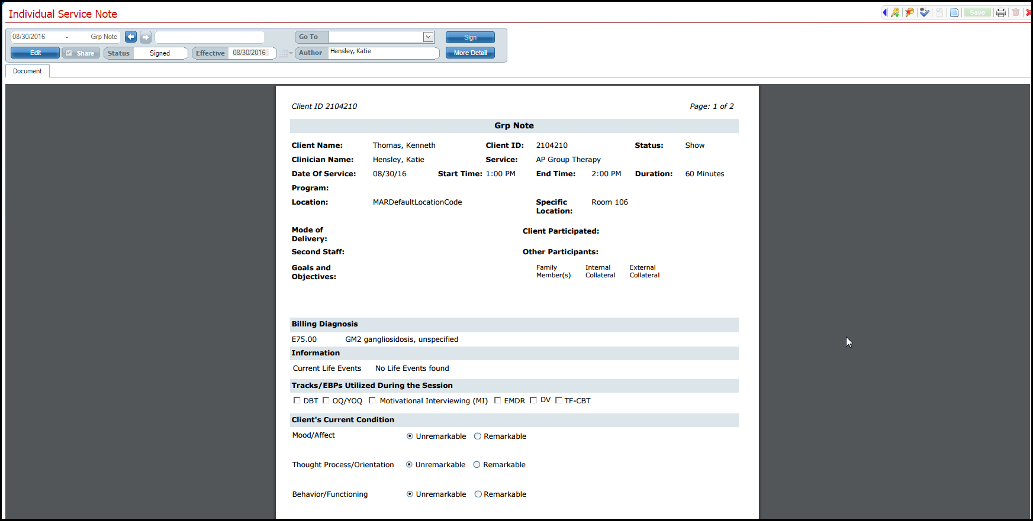Image resolution: width=1033 pixels, height=521 pixels.
Task: Click the key with green plus icon
Action: click(896, 12)
